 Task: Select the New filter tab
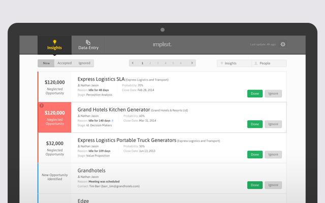point(46,63)
